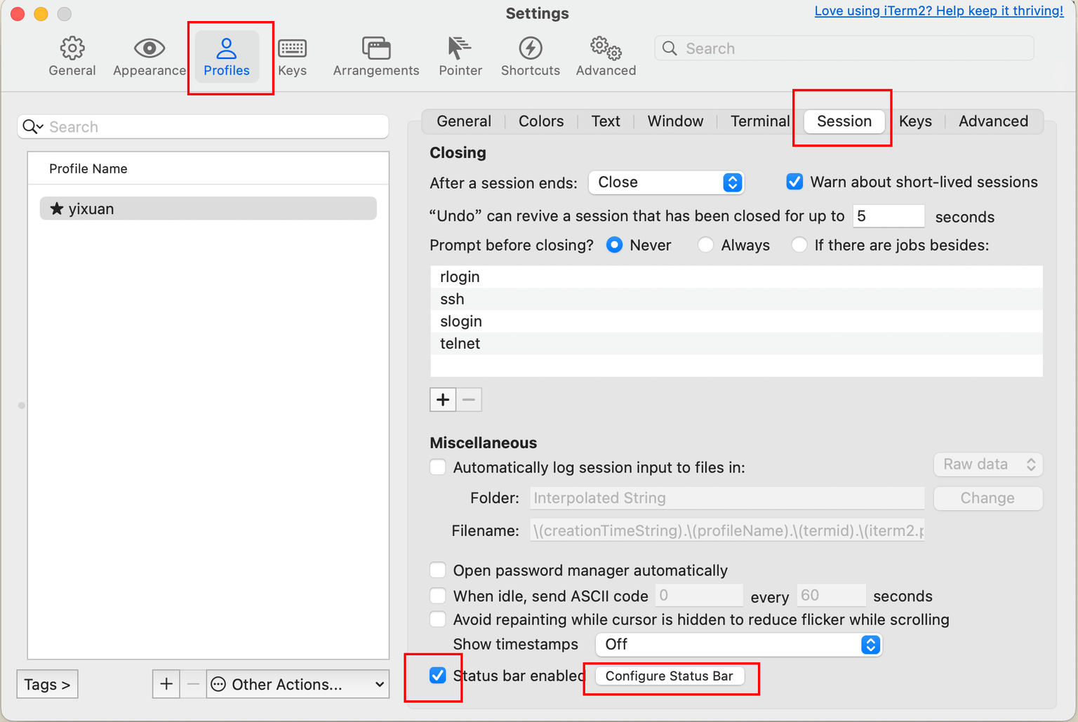The image size is (1078, 722).
Task: Open Appearance settings eye icon
Action: tap(149, 48)
